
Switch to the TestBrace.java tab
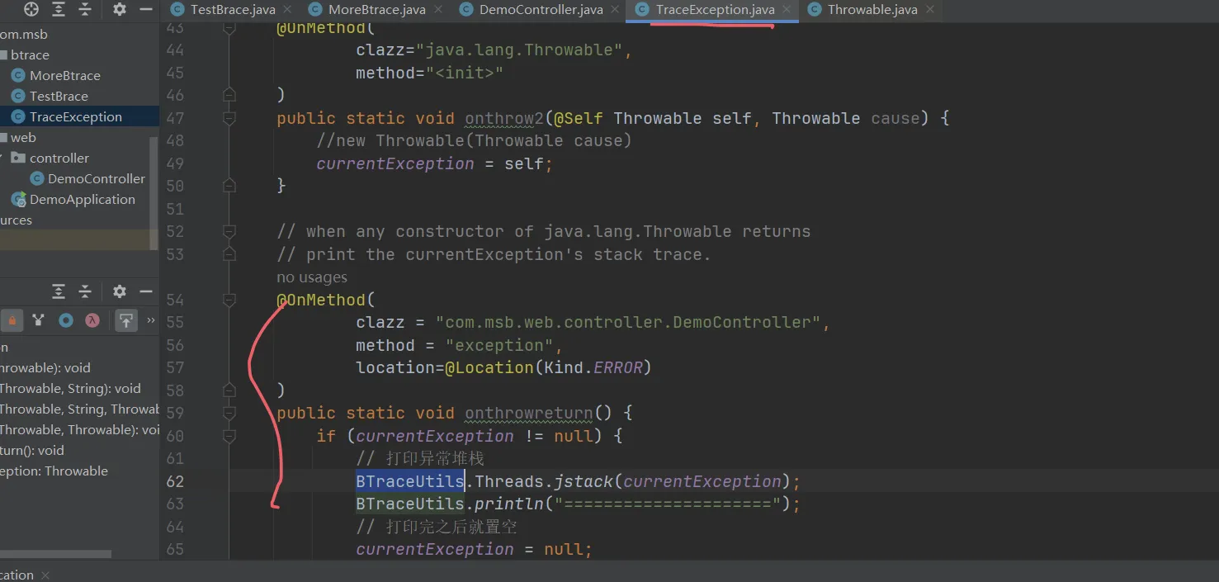click(231, 10)
